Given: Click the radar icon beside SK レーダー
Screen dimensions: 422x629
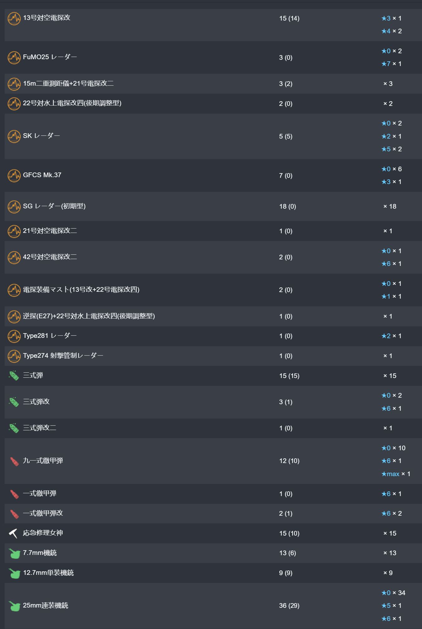Looking at the screenshot, I should [14, 136].
